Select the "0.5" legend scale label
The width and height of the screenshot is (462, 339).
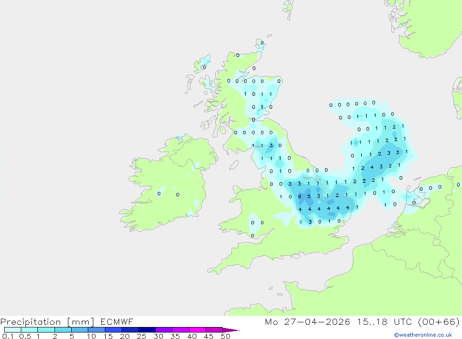coord(25,336)
